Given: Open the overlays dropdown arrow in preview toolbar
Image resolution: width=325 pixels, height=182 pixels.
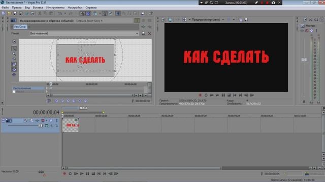Looking at the screenshot, I should (x=234, y=20).
